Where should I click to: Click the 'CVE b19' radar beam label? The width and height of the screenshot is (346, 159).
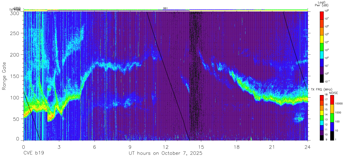[x=34, y=153]
